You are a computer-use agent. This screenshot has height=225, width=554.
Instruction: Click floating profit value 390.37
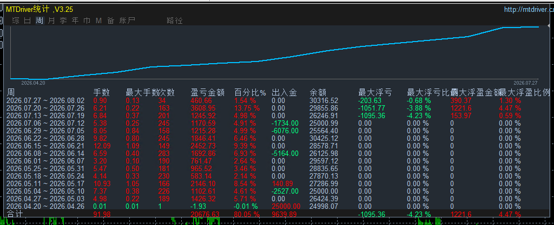click(461, 100)
